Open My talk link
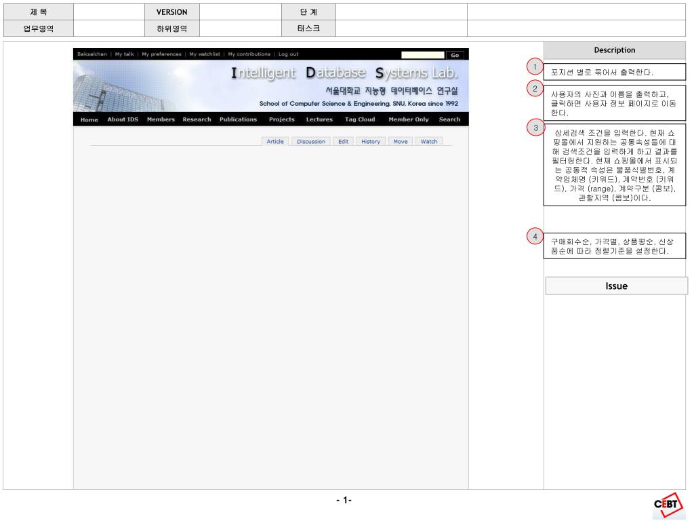This screenshot has height=521, width=694. [x=125, y=54]
